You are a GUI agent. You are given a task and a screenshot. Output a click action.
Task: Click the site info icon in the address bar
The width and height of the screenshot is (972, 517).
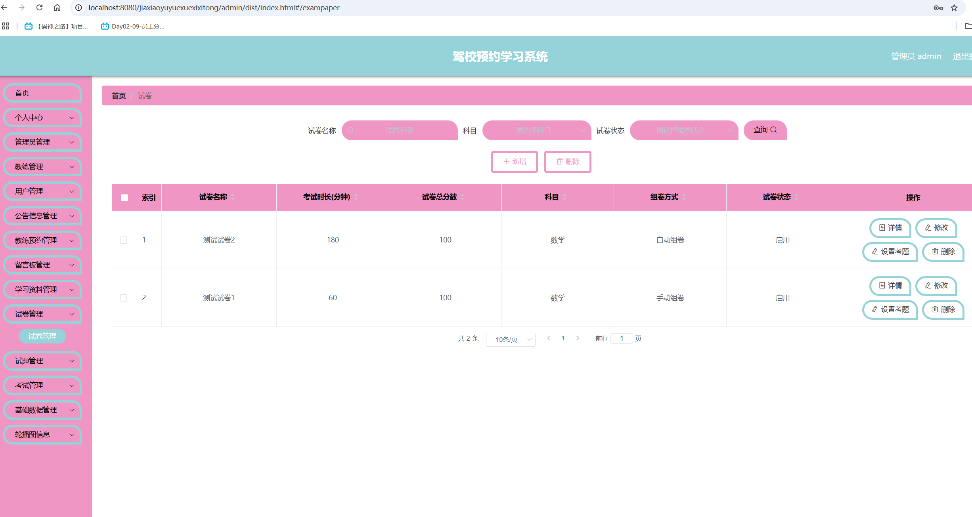79,8
